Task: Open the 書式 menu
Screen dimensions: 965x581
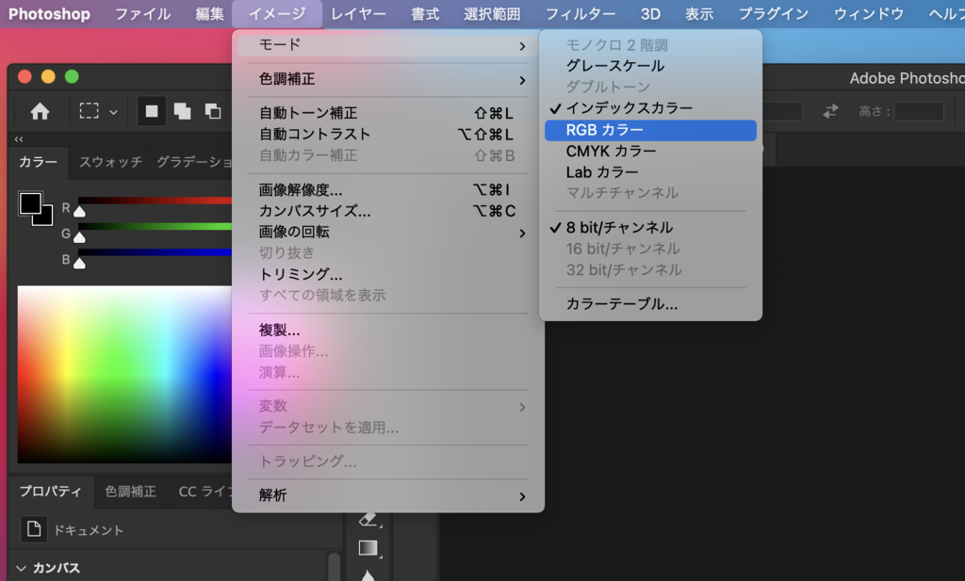Action: (x=425, y=13)
